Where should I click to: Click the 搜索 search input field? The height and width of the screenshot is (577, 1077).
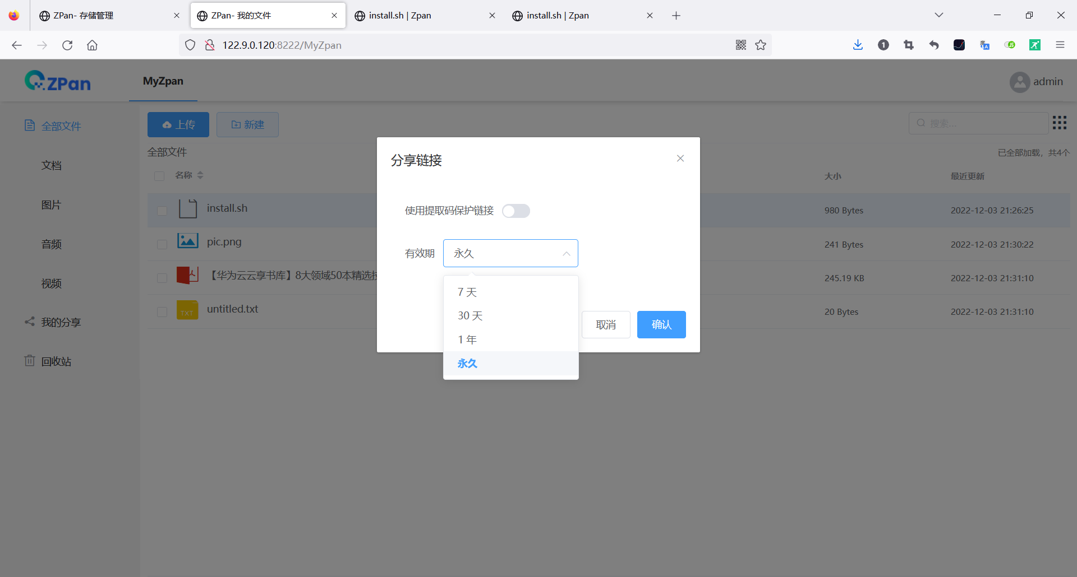pyautogui.click(x=979, y=123)
